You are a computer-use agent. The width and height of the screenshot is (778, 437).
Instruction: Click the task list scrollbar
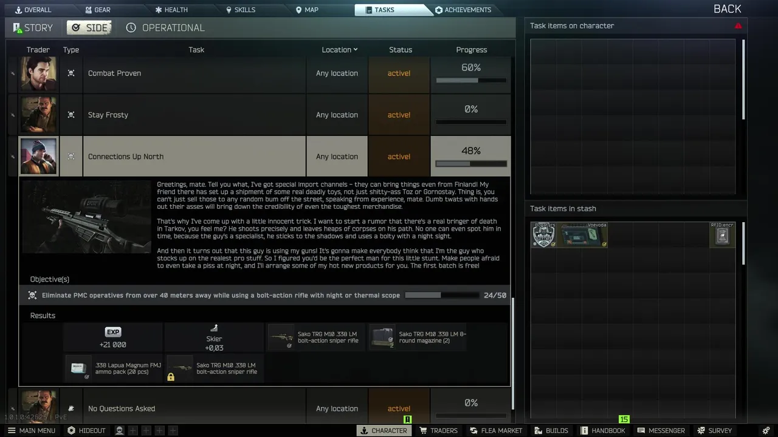[x=513, y=353]
